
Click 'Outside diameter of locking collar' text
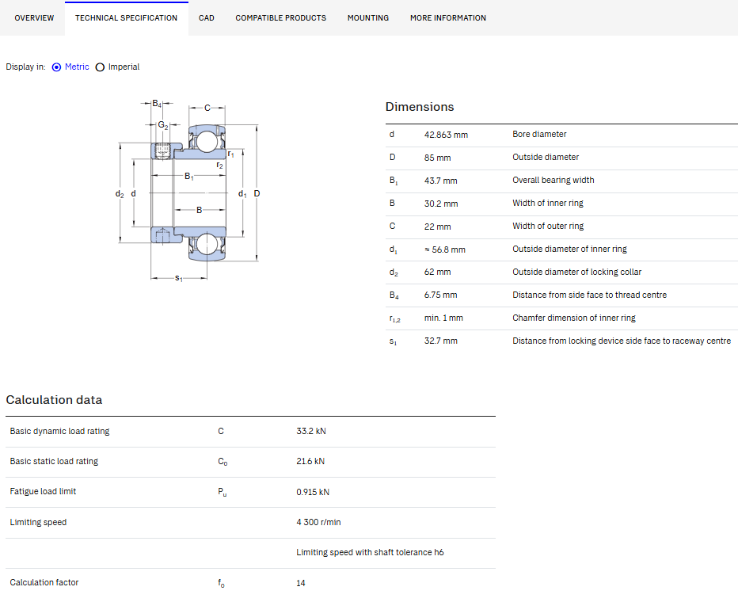[x=576, y=272]
